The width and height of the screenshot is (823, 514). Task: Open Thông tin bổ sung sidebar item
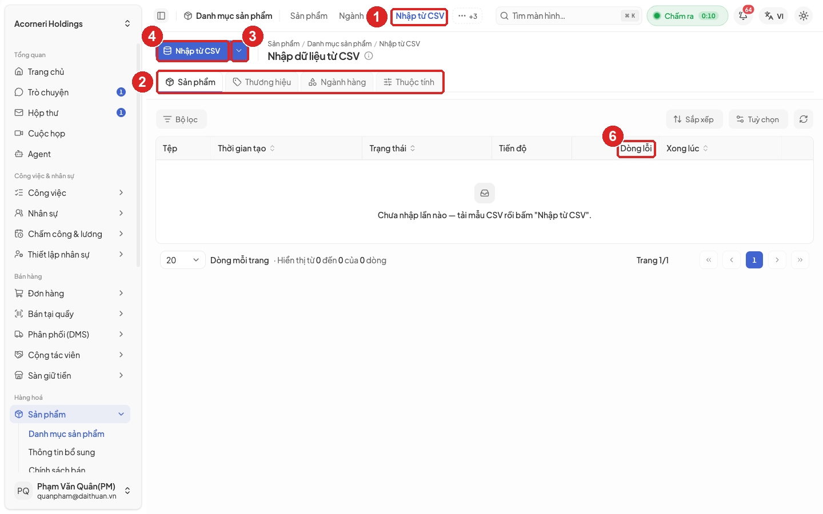click(x=62, y=452)
